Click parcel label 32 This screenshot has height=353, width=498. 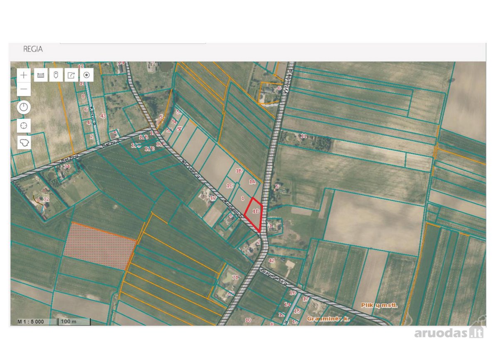click(x=46, y=199)
